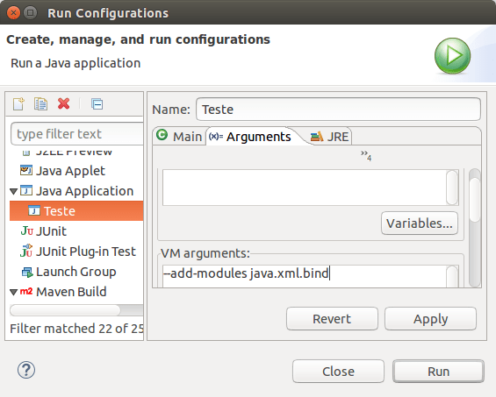
Task: Delete selected launch configuration red X
Action: pos(63,103)
